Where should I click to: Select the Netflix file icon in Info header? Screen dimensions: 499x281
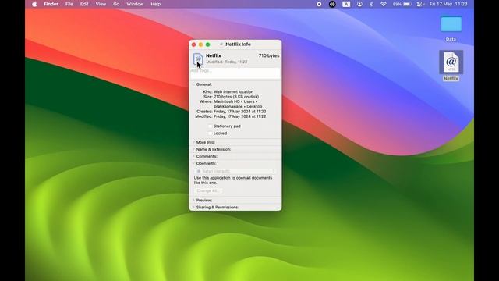198,59
